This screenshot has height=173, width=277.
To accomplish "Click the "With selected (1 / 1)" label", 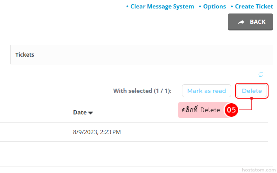I will click(142, 91).
